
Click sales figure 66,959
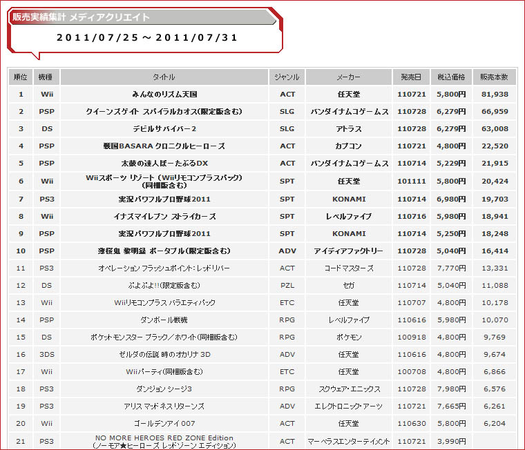click(495, 111)
